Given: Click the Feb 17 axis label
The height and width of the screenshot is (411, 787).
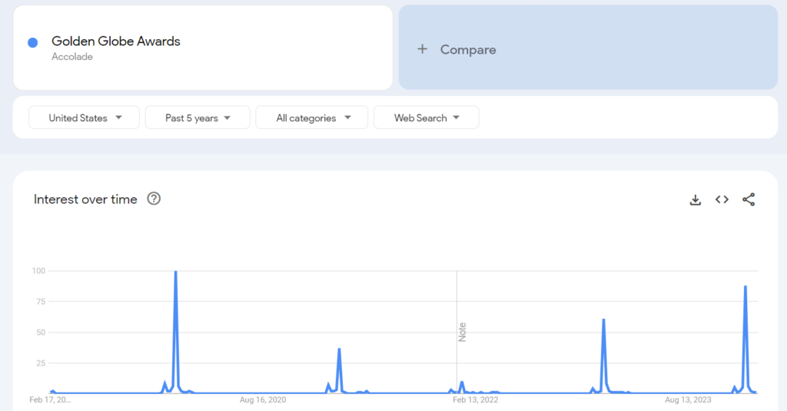Looking at the screenshot, I should click(50, 399).
